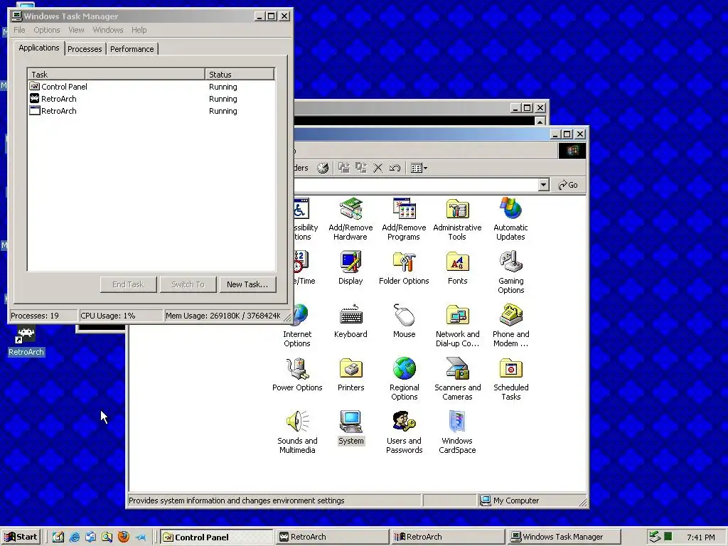This screenshot has height=546, width=728.
Task: Click the Task column header
Action: click(x=116, y=74)
